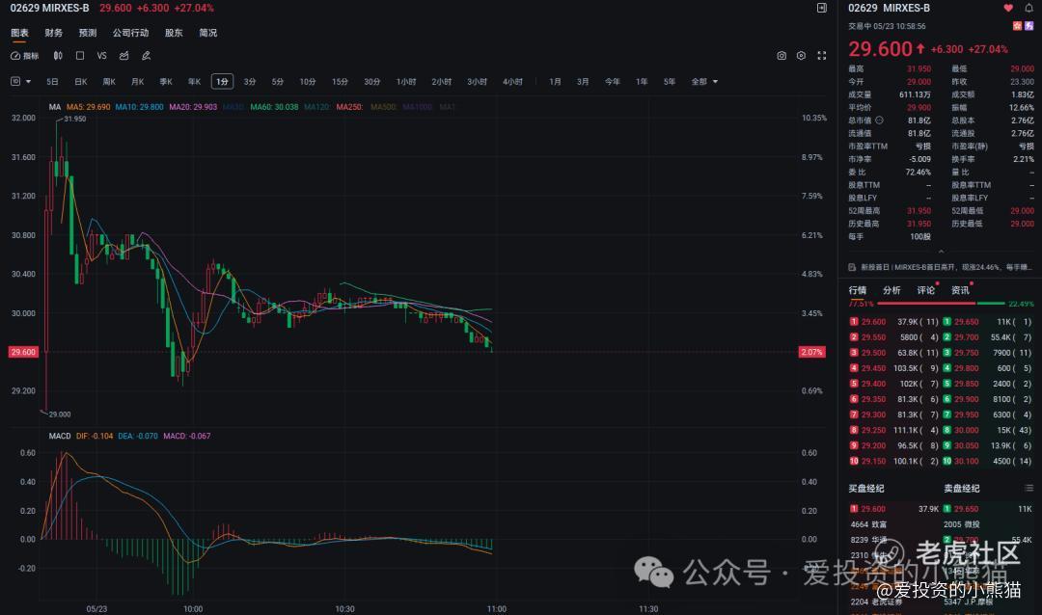1042x615 pixels.
Task: Open the 股东 tab
Action: coord(174,33)
